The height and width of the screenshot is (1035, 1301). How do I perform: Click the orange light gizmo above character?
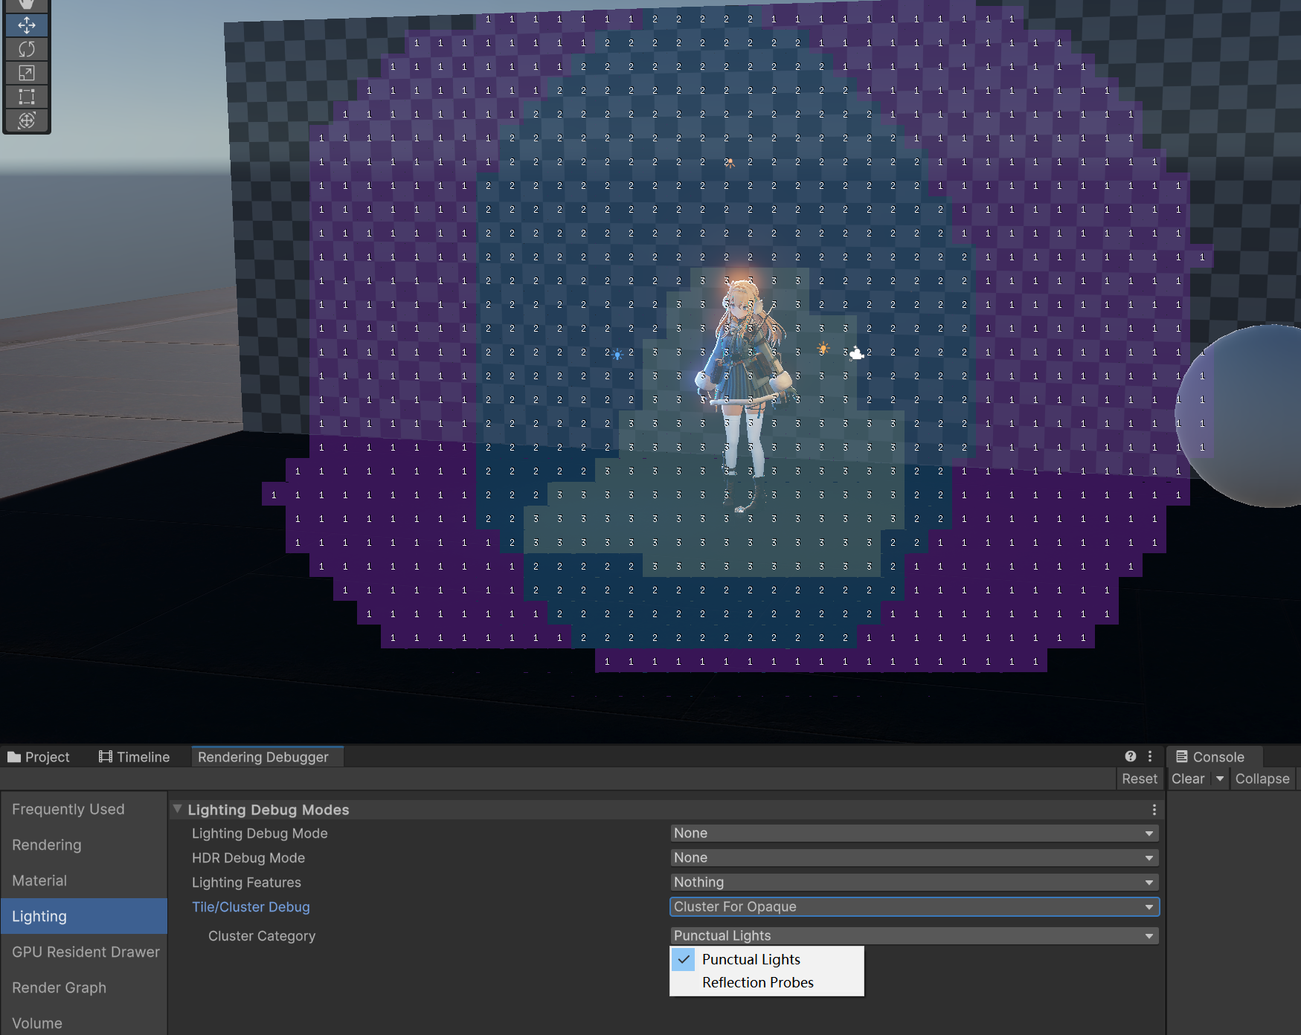730,162
